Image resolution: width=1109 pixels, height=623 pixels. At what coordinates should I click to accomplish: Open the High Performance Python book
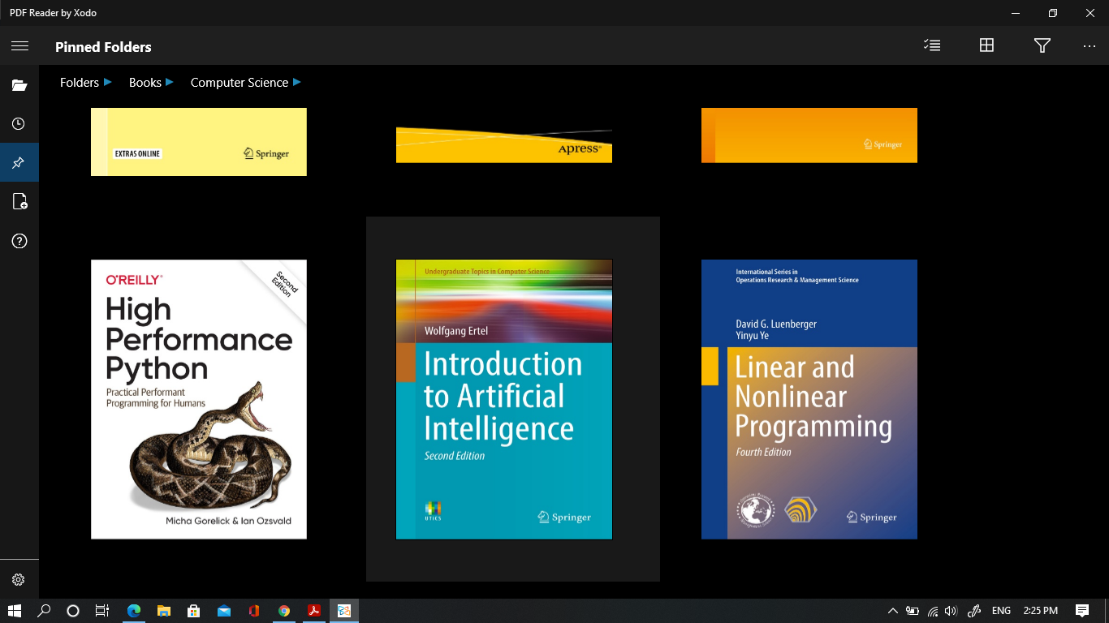click(198, 398)
